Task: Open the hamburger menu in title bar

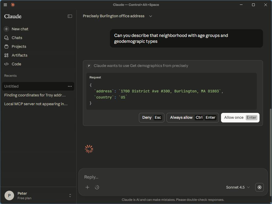Action: click(5, 5)
